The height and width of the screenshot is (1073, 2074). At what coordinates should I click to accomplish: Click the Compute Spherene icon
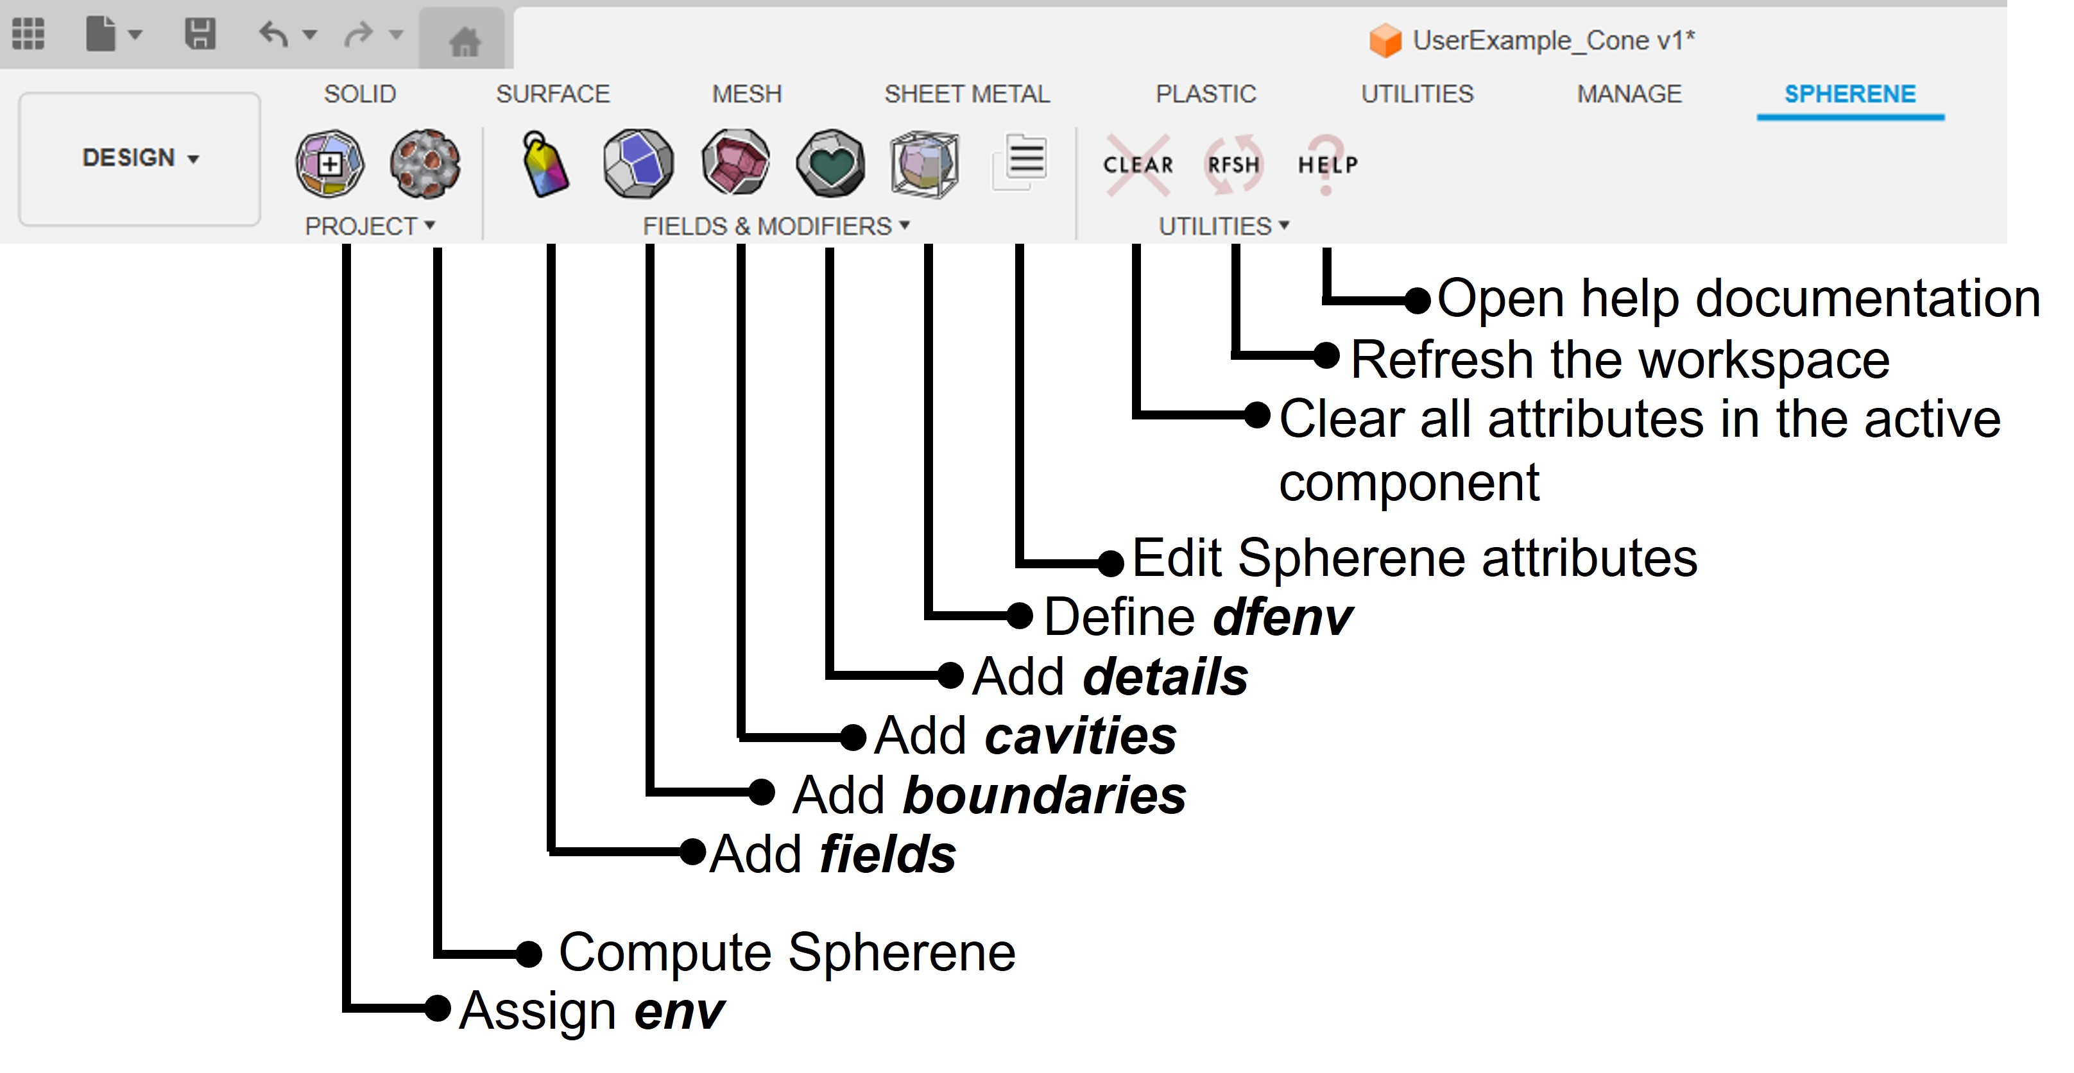[x=425, y=164]
